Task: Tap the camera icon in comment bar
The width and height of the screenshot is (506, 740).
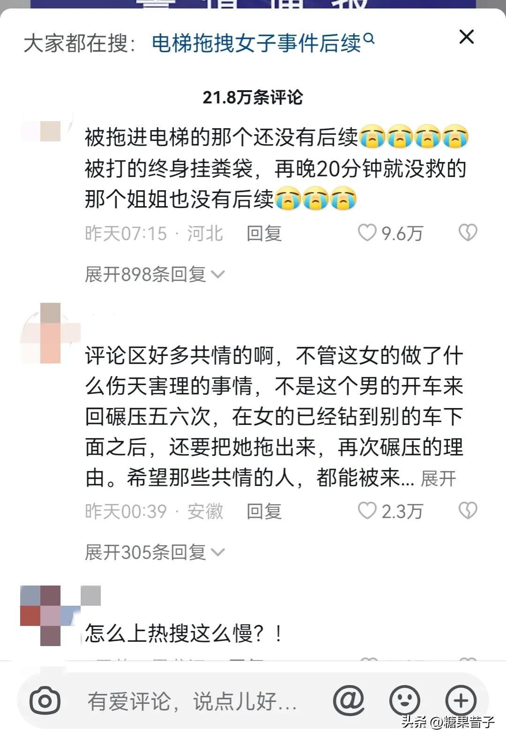Action: click(x=45, y=701)
